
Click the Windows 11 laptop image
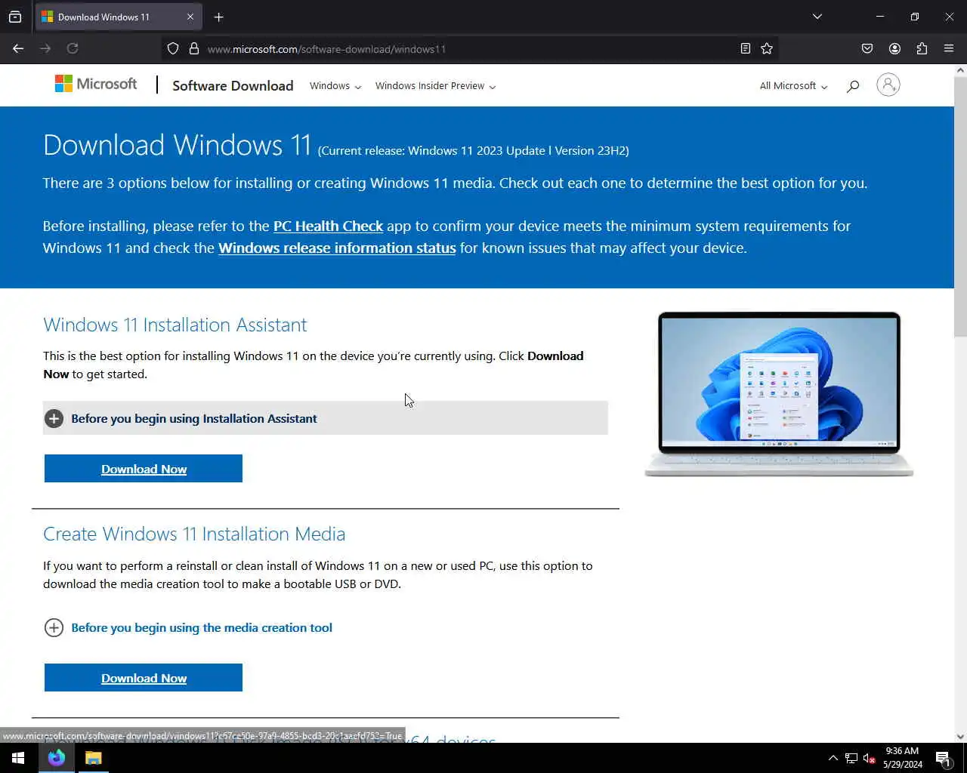[x=779, y=394]
